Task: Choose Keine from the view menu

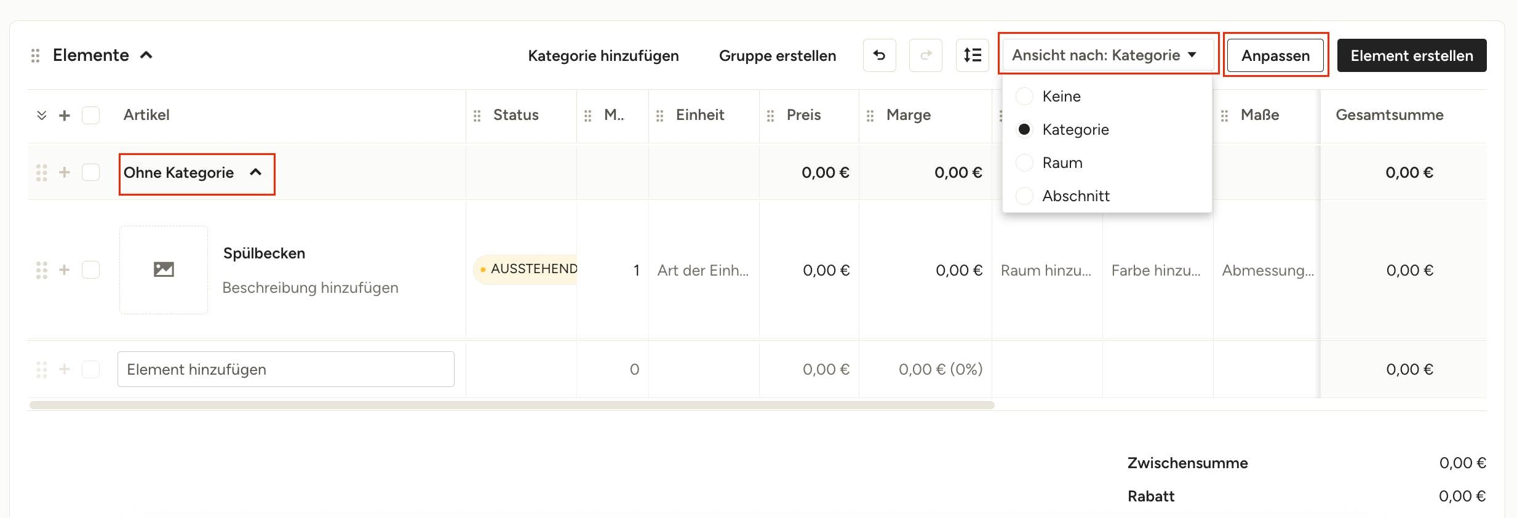Action: coord(1061,96)
